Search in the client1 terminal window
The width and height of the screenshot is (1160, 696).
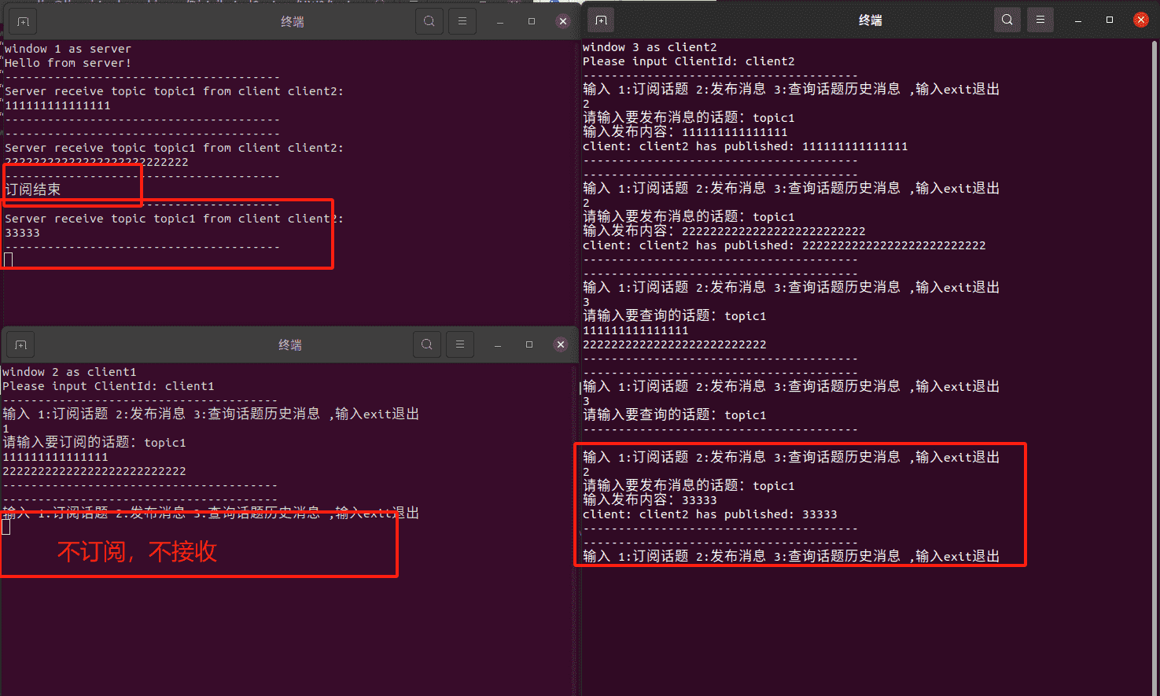coord(427,344)
